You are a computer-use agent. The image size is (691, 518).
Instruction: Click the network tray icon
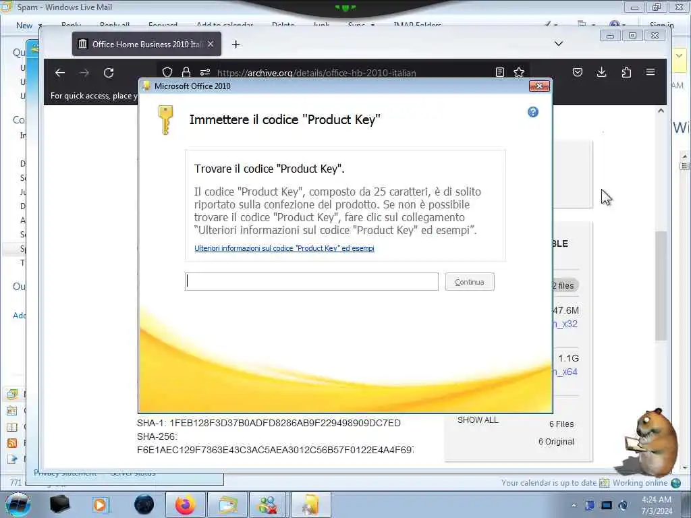607,505
